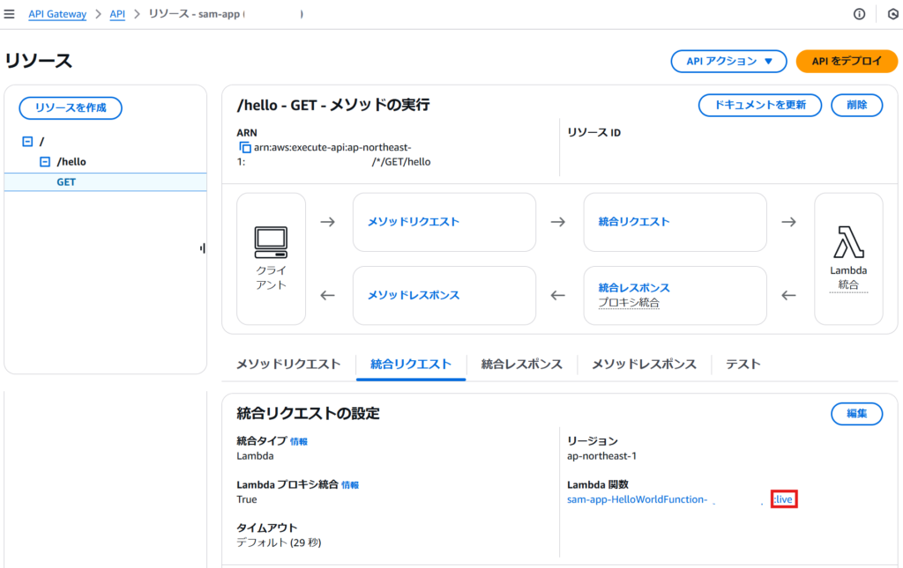Screen dimensions: 903x568
Task: Open the メソッドリクエスト flow box link
Action: 414,221
